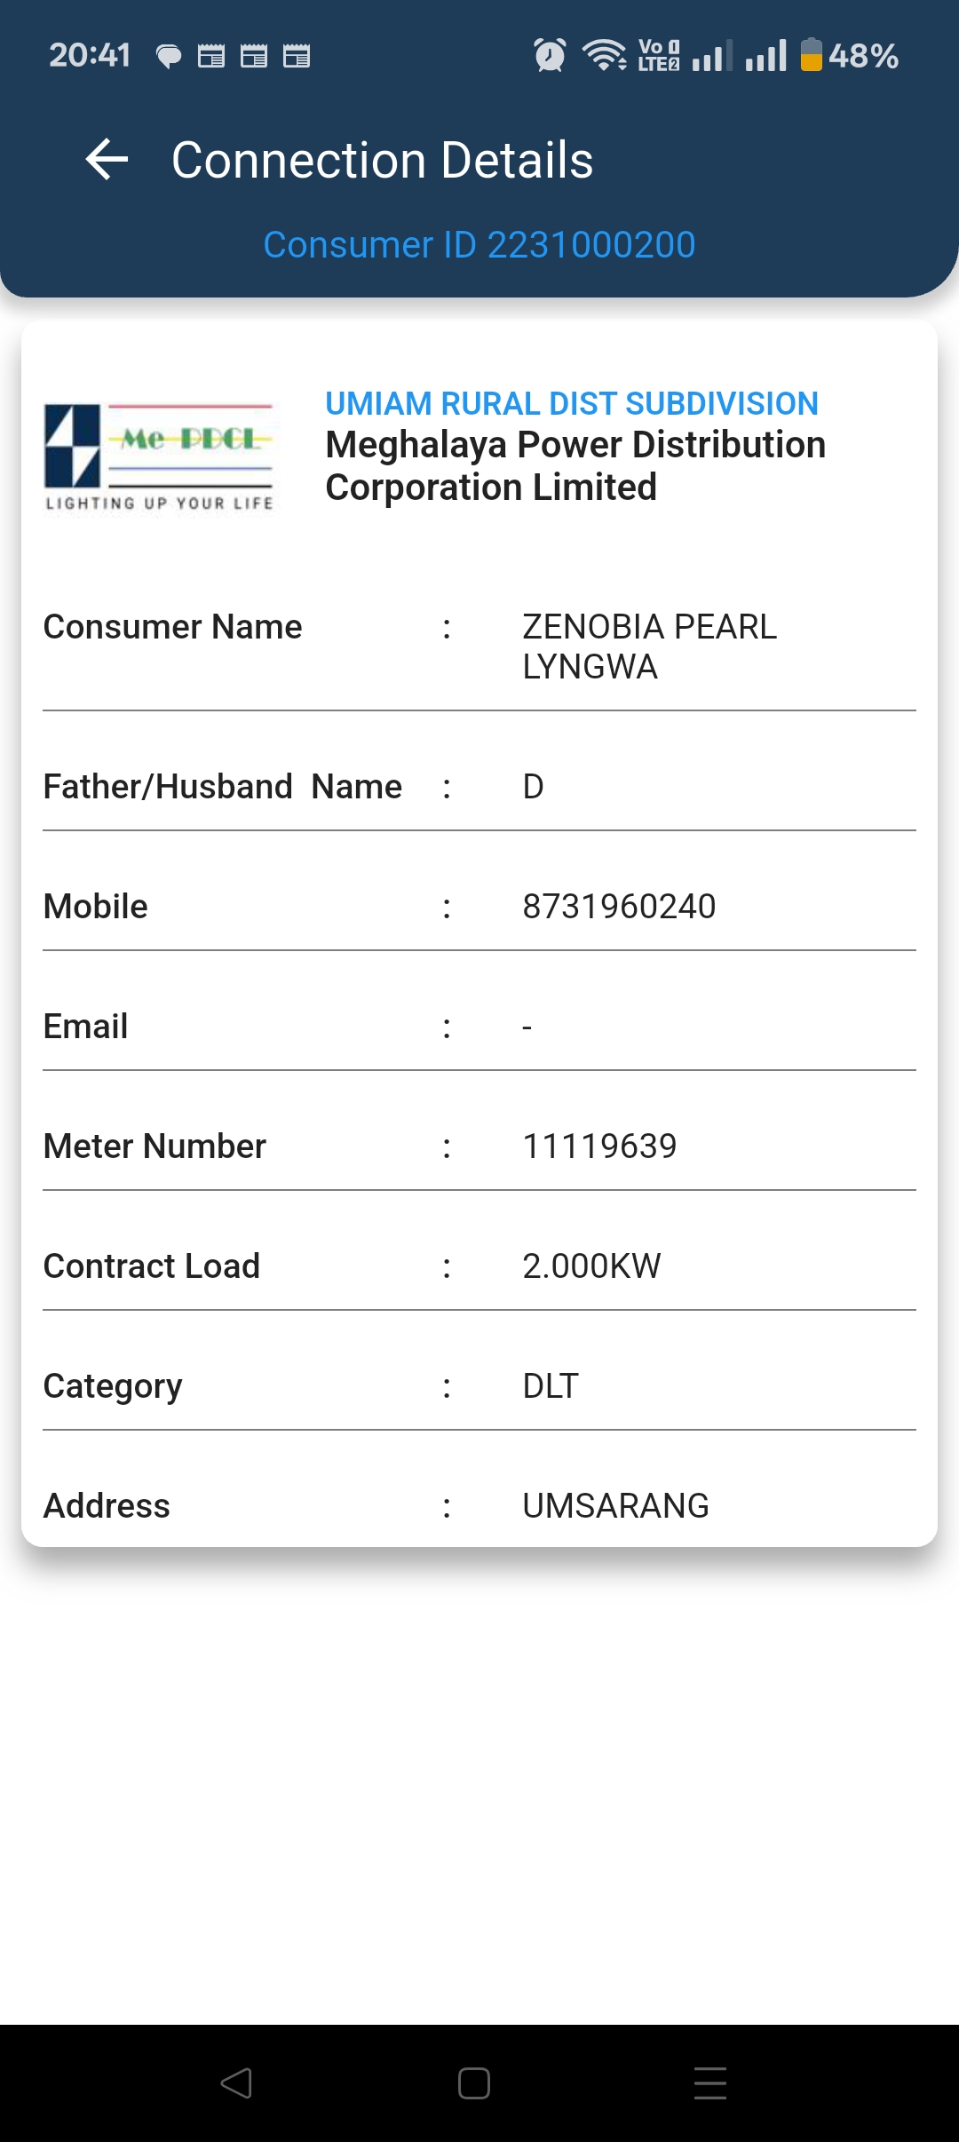Tap the Email row dash value
The width and height of the screenshot is (959, 2142).
click(527, 1027)
